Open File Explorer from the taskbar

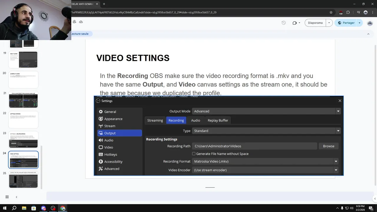click(24, 208)
